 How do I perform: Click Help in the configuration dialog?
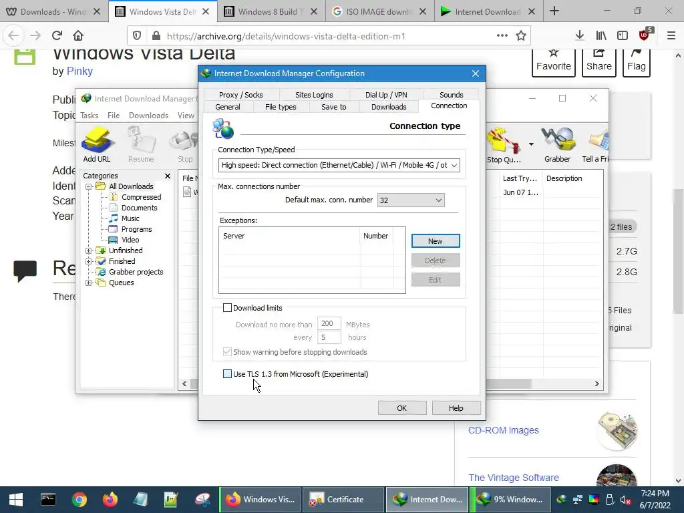point(456,408)
